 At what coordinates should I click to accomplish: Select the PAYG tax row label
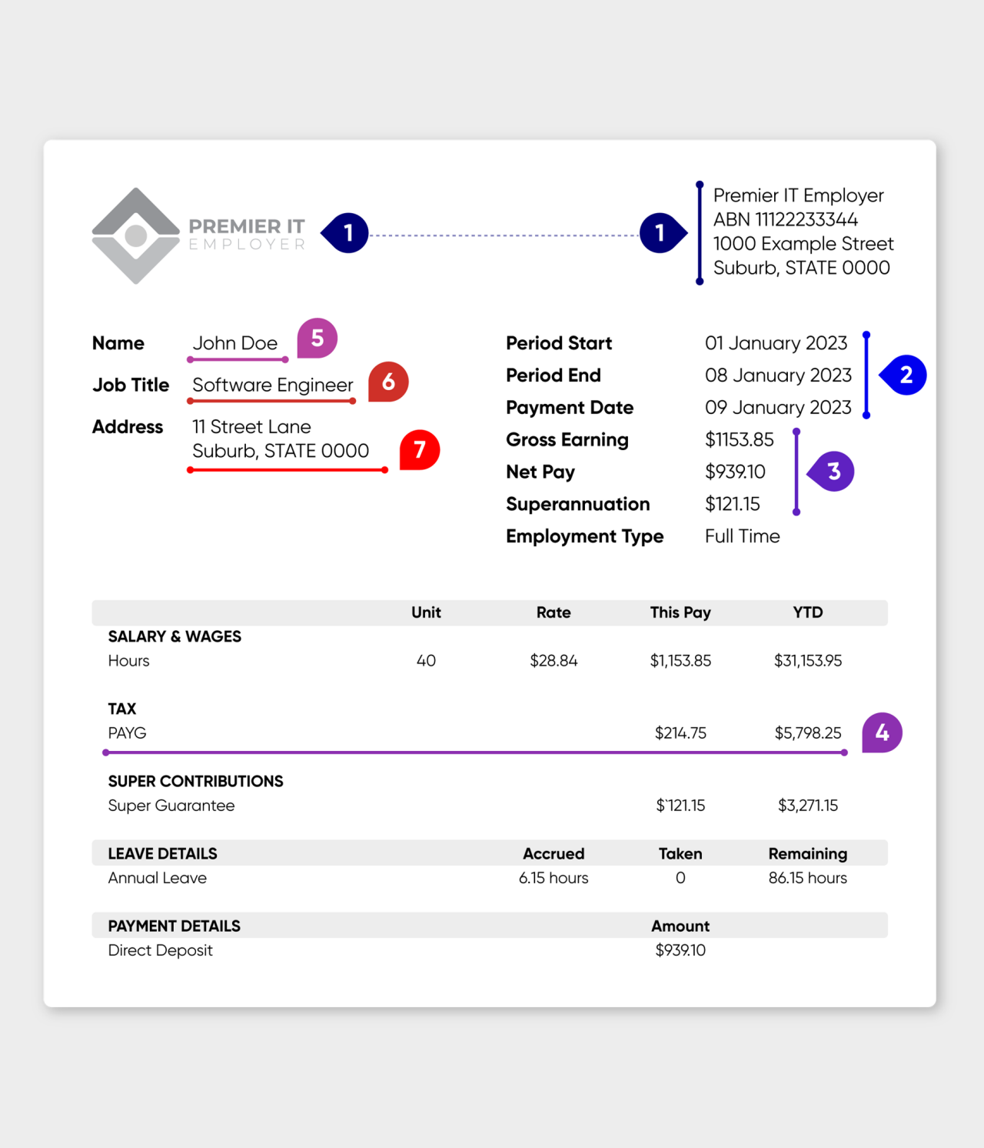tap(127, 733)
